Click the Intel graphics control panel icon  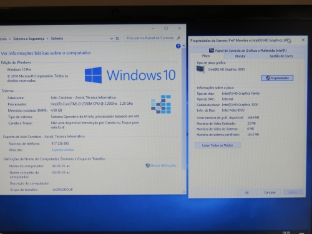click(x=212, y=51)
